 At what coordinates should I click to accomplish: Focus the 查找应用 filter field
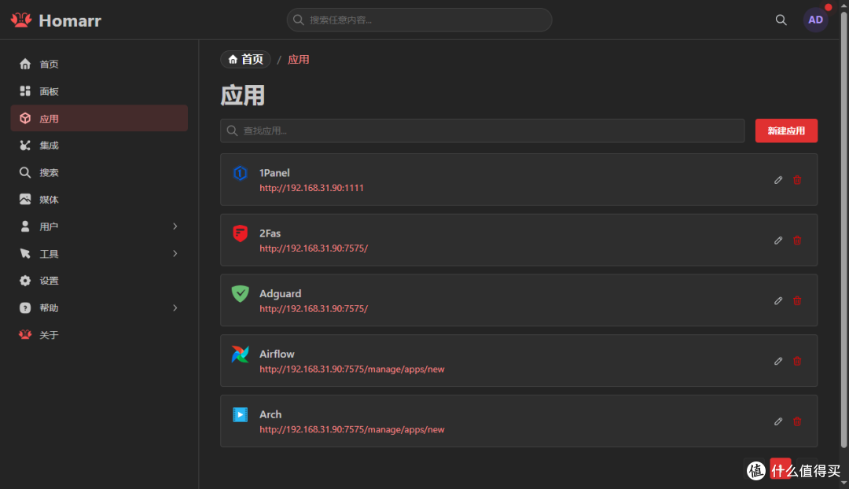click(483, 131)
